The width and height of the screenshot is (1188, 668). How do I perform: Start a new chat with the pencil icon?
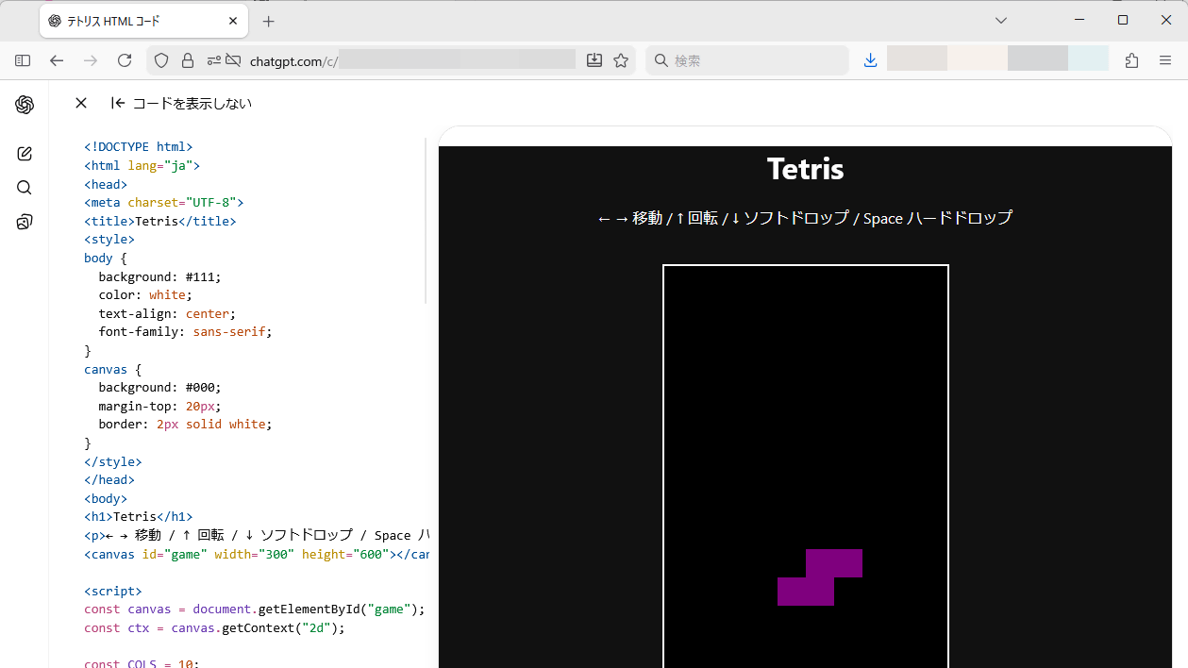(x=25, y=154)
